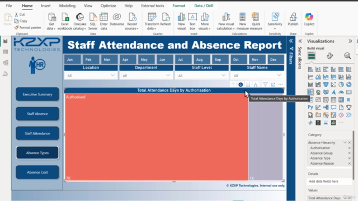Image resolution: width=358 pixels, height=201 pixels.
Task: Choose the Pie chart visualization icon
Action: (x=341, y=84)
